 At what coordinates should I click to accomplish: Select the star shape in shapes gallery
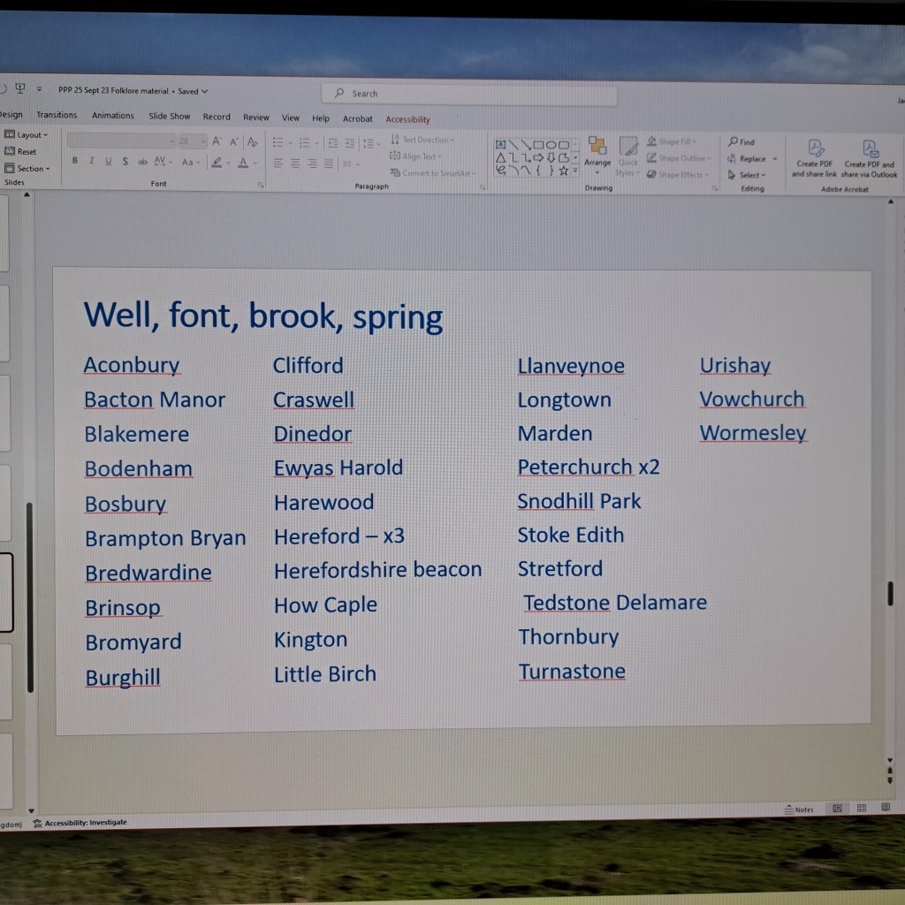coord(563,170)
